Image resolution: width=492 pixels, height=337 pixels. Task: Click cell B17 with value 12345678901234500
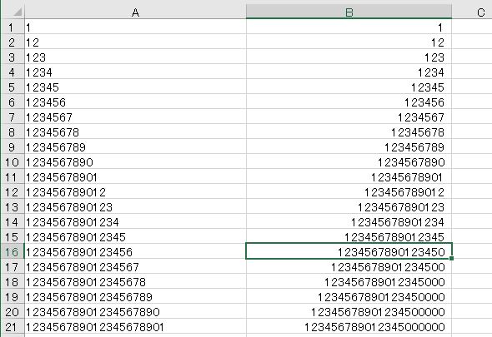349,267
